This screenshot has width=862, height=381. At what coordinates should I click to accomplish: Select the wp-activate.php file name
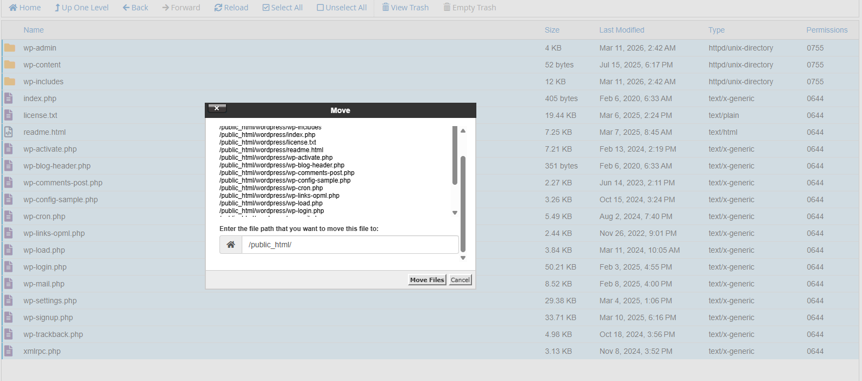click(50, 149)
